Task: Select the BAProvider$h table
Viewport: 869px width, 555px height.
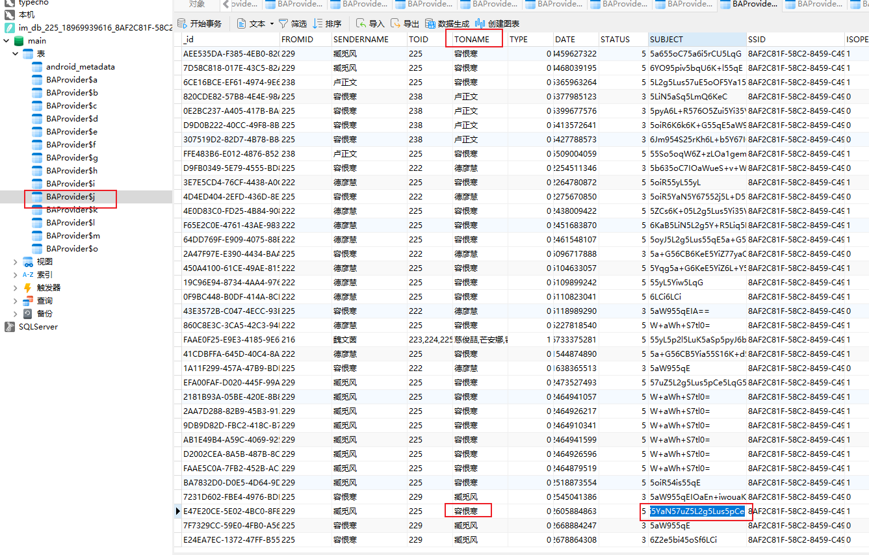Action: [71, 171]
